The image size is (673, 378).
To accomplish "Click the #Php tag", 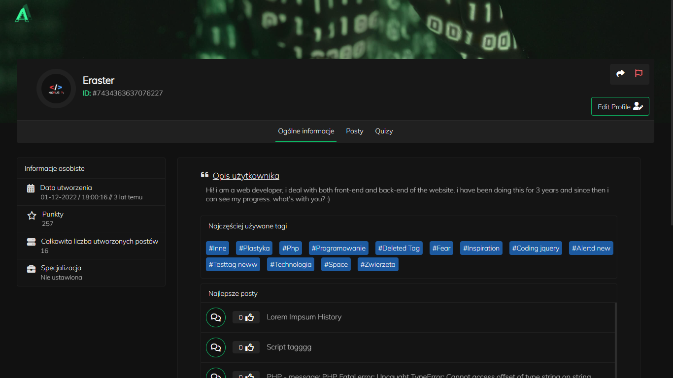I will coord(291,248).
